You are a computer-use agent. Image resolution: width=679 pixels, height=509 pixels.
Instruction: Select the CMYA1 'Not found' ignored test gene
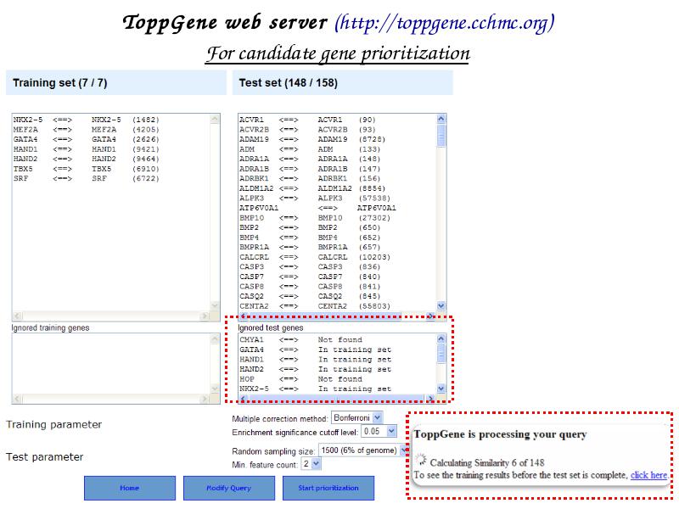[x=301, y=340]
